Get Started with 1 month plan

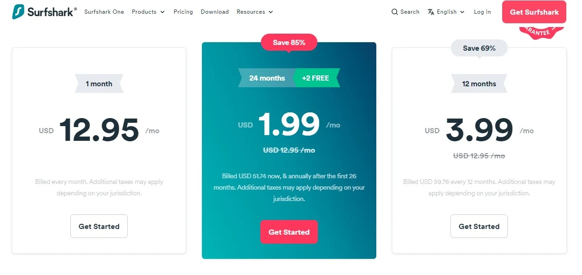click(x=99, y=226)
